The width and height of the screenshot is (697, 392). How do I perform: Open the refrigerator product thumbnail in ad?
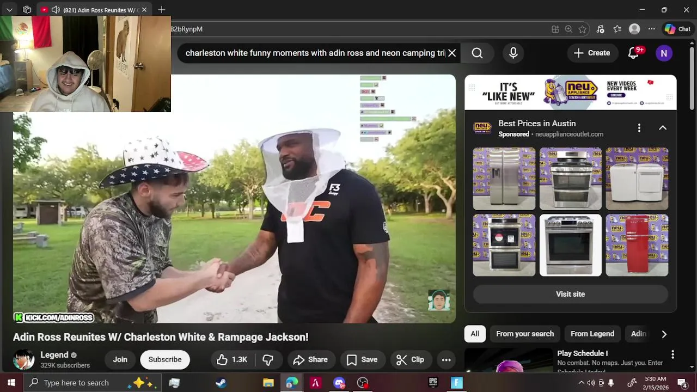pyautogui.click(x=504, y=179)
